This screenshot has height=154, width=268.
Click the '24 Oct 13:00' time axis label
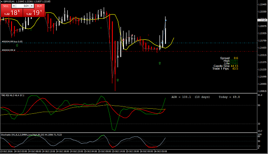coord(48,151)
